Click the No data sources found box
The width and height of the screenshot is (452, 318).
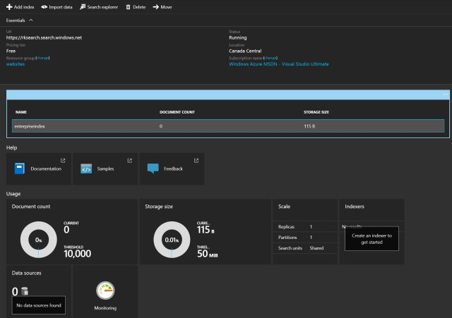(39, 305)
